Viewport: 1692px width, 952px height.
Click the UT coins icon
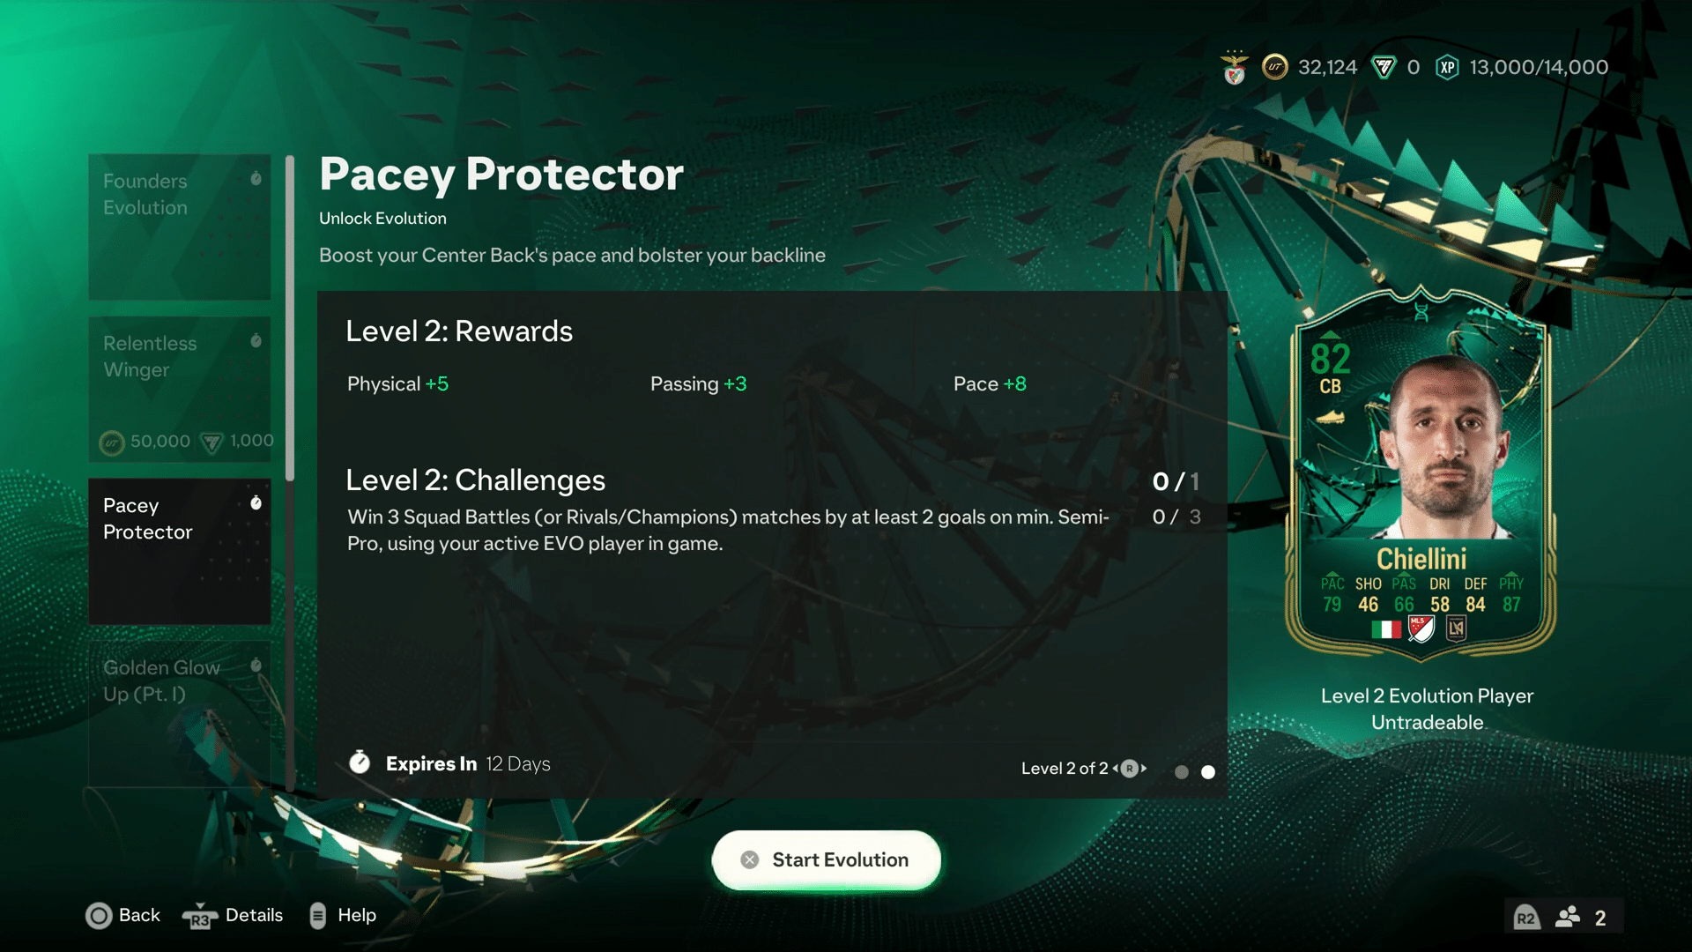coord(1274,67)
